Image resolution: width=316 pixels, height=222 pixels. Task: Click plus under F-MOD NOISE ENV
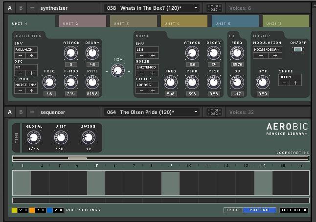[x=32, y=90]
